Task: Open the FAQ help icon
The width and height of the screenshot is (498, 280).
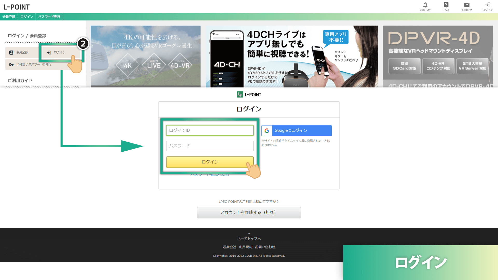Action: pyautogui.click(x=446, y=6)
